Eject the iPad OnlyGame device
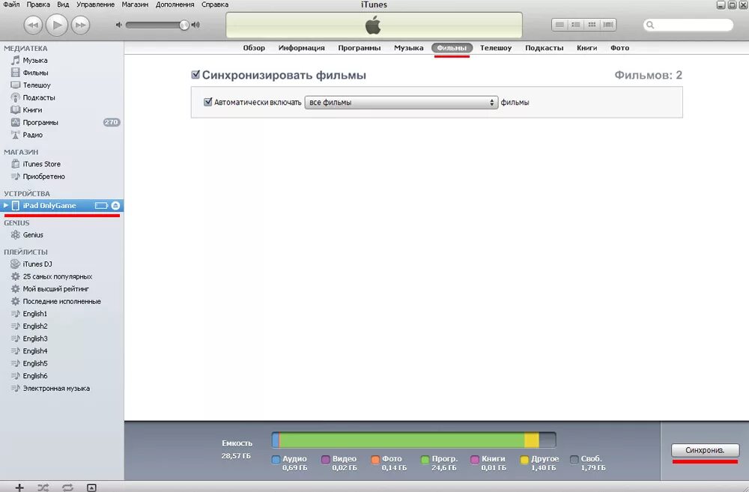 [115, 205]
